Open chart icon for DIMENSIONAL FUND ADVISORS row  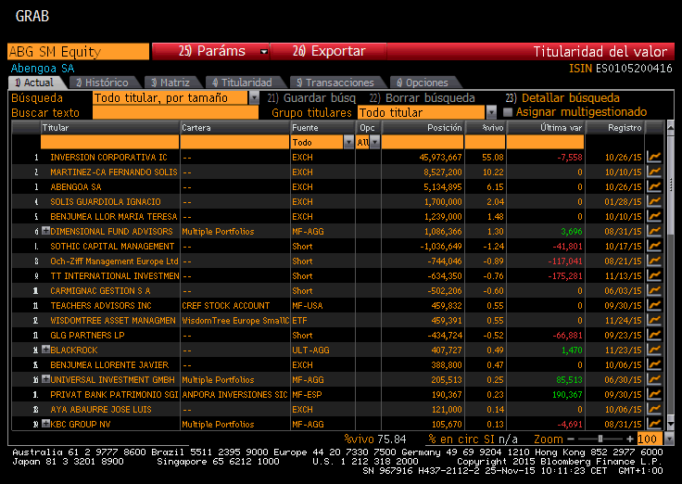click(x=653, y=231)
